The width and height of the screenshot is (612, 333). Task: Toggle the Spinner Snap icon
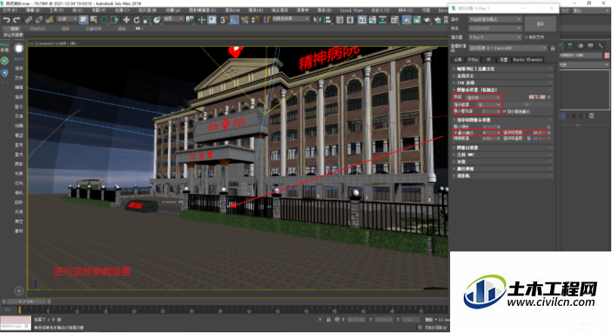click(x=255, y=20)
